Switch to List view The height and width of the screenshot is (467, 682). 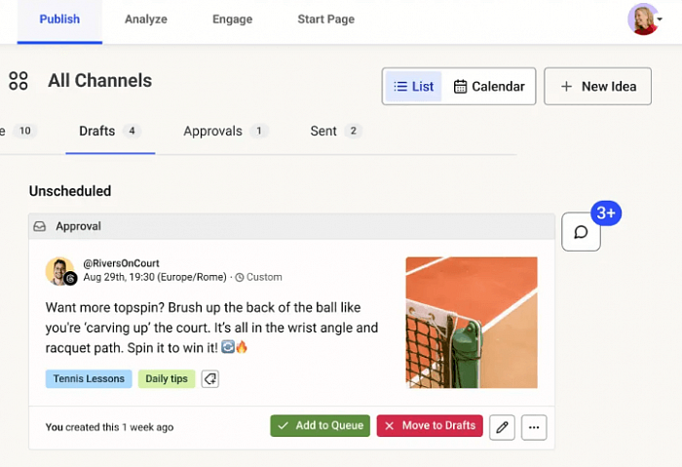point(413,86)
